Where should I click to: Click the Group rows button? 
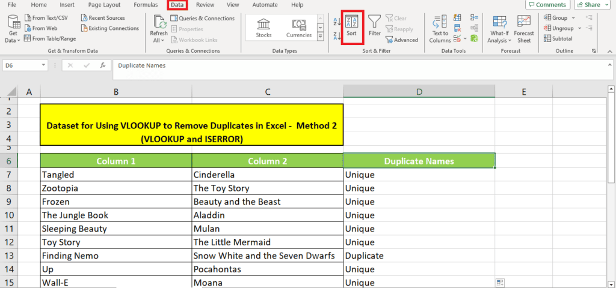[x=555, y=17]
